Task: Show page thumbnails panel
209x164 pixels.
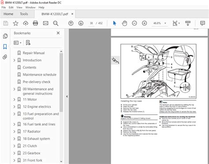Action: pyautogui.click(x=5, y=36)
